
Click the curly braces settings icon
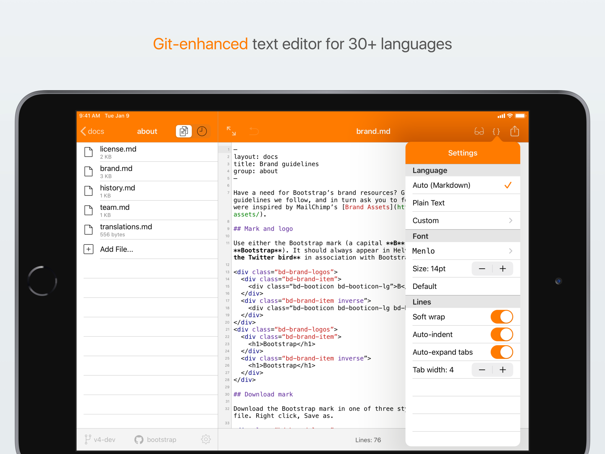click(496, 131)
